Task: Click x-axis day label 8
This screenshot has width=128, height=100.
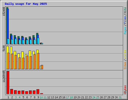Action: [x=34, y=97]
